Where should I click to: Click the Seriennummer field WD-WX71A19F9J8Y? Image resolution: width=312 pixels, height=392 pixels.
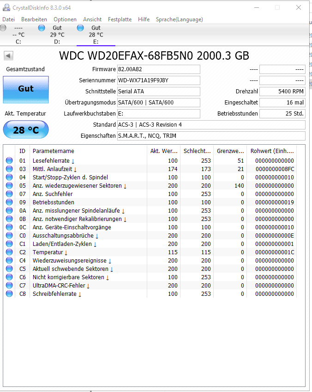pyautogui.click(x=158, y=80)
